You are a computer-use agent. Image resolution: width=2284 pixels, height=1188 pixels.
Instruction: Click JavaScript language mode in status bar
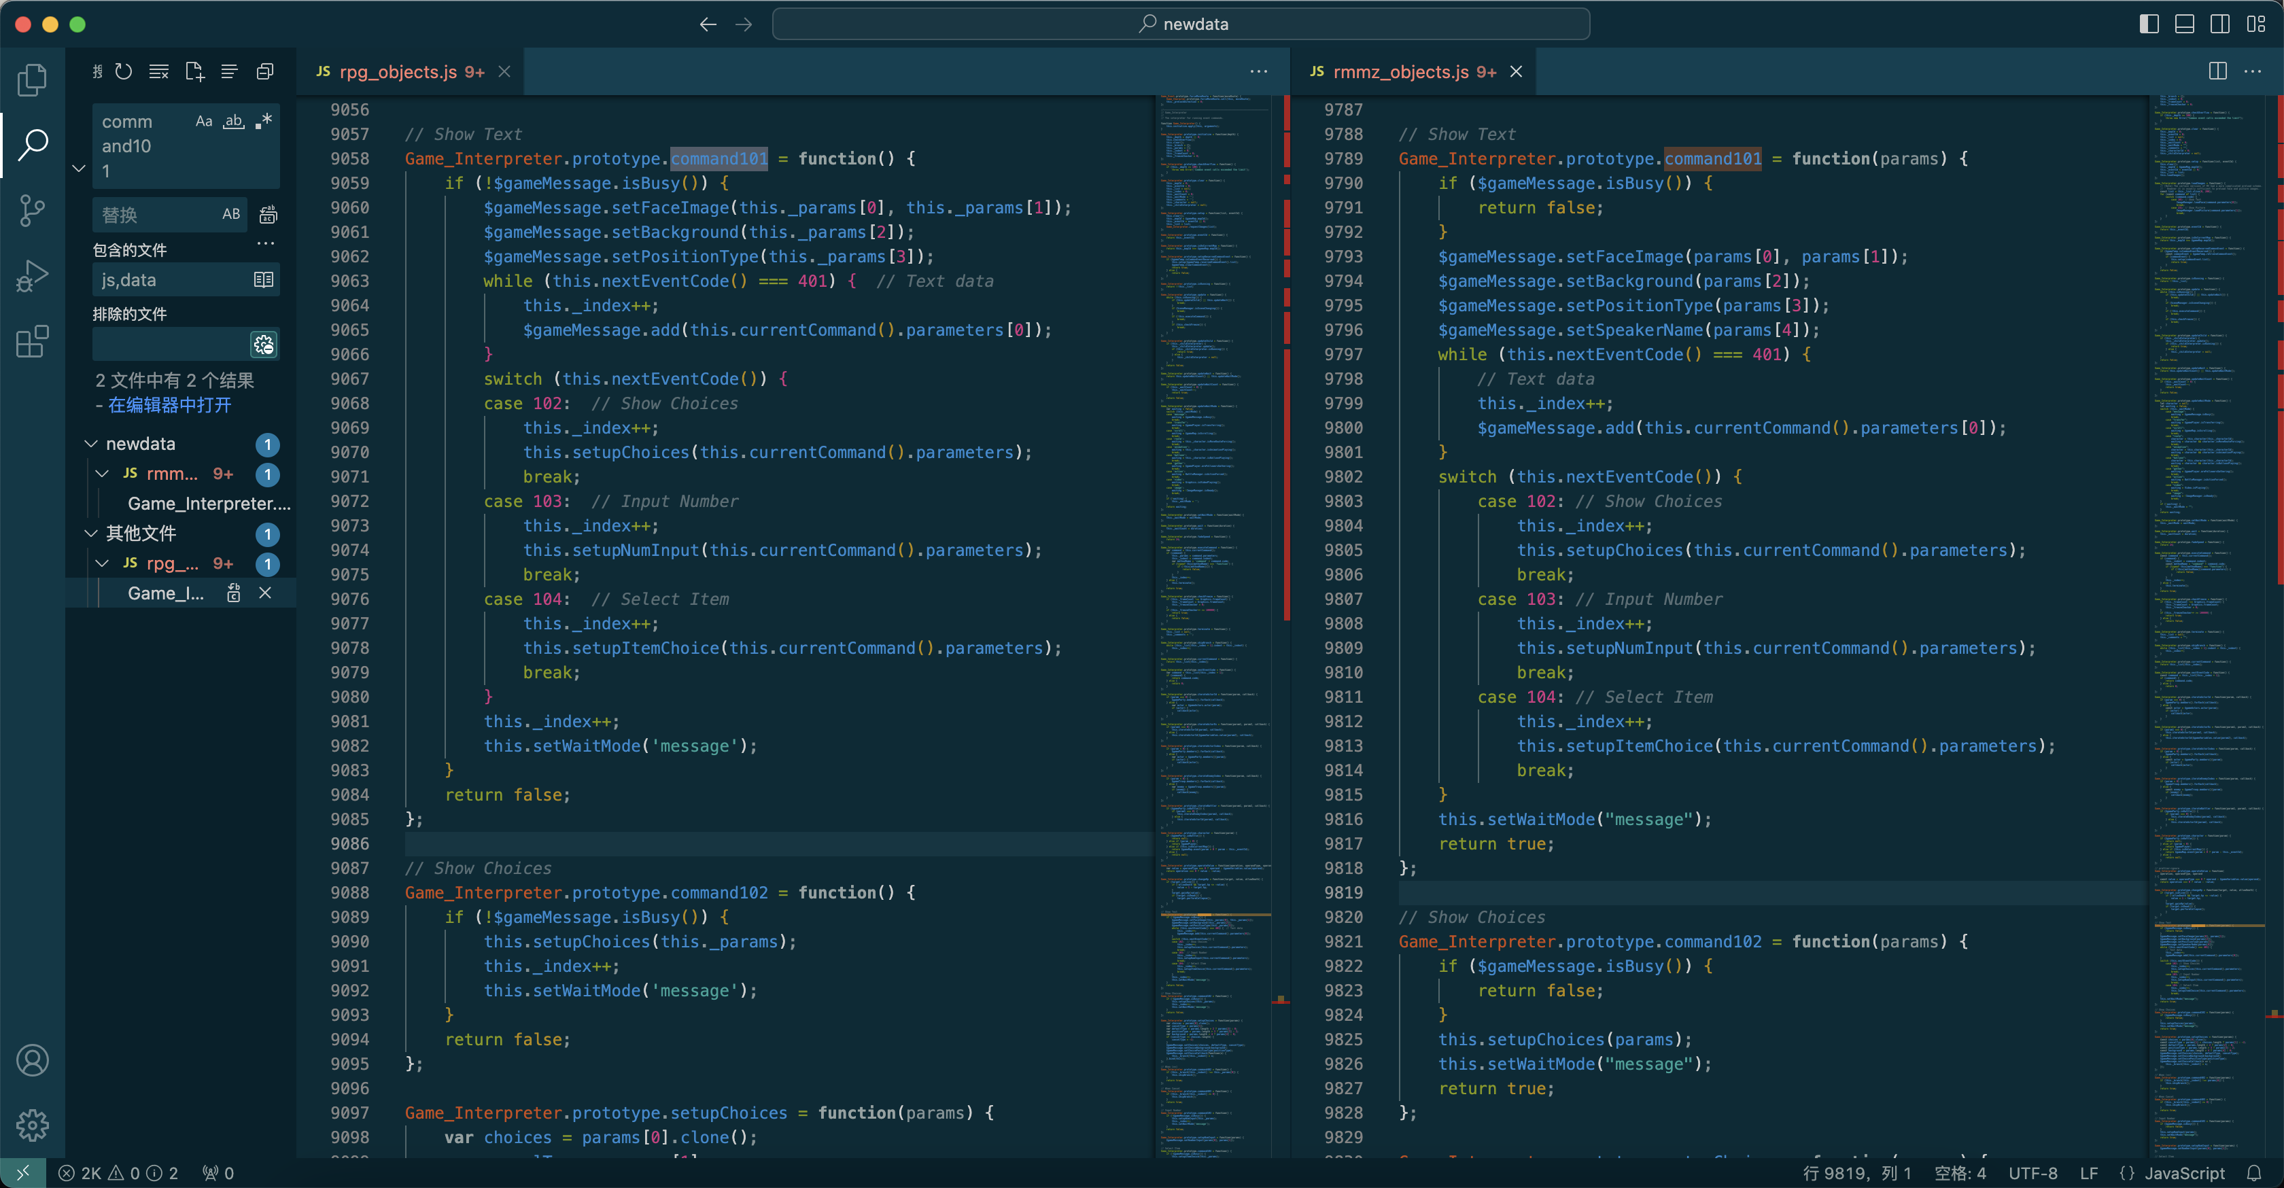click(2185, 1173)
